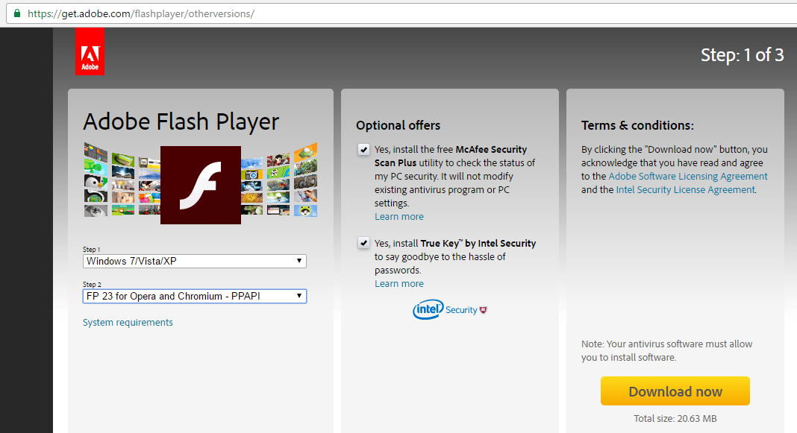
Task: Click the 'Total size: 20.63 MB' text
Action: click(x=675, y=418)
